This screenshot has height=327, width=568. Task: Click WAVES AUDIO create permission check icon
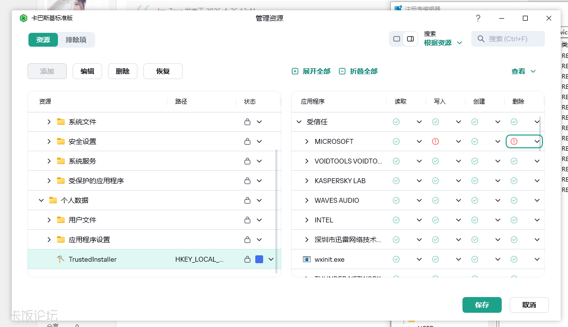coord(475,200)
